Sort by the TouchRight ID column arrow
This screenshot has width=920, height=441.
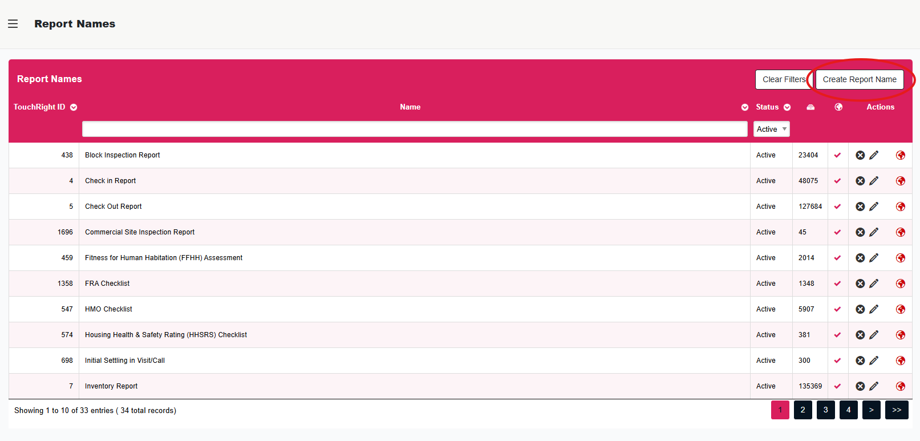(x=74, y=107)
